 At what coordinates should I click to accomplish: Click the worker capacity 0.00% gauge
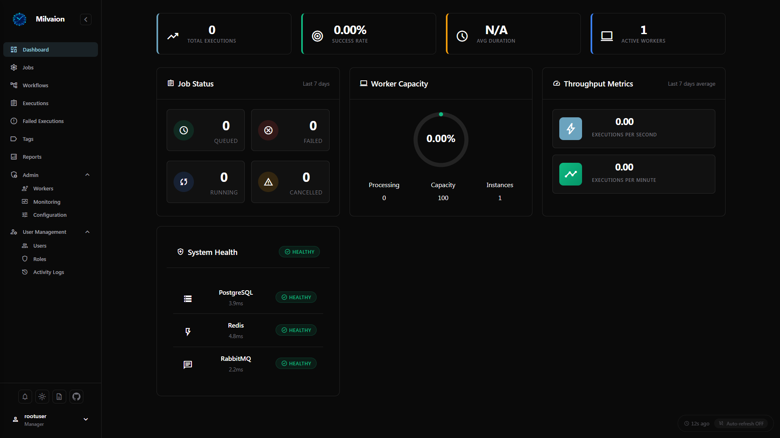(441, 139)
